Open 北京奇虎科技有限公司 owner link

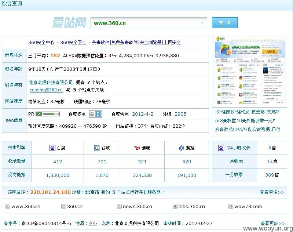[51, 83]
